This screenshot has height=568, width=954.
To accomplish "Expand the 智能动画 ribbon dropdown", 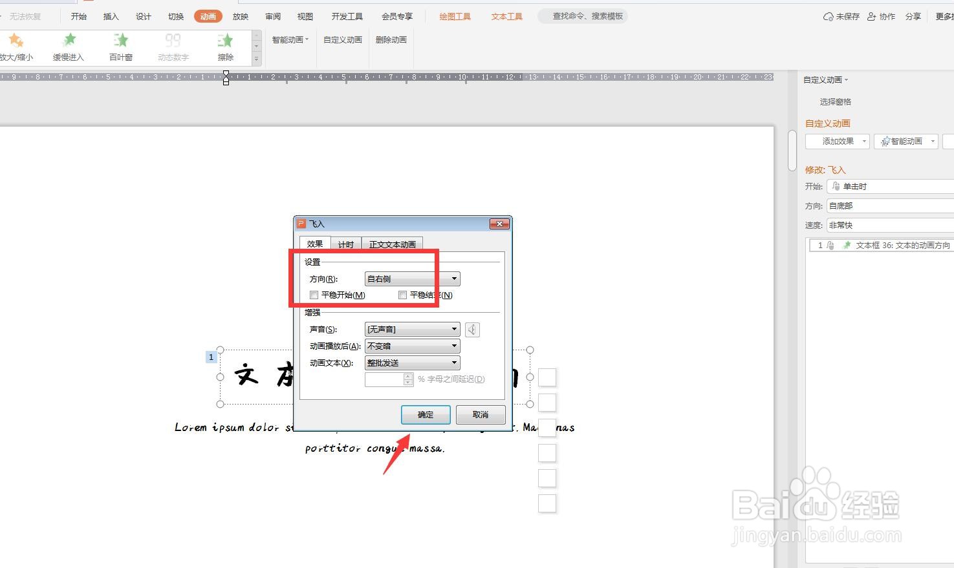I will [x=290, y=39].
